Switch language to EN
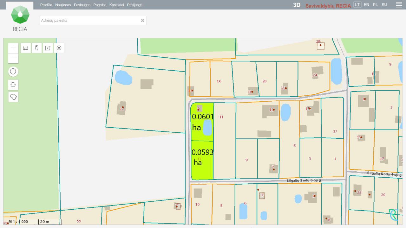 point(366,5)
